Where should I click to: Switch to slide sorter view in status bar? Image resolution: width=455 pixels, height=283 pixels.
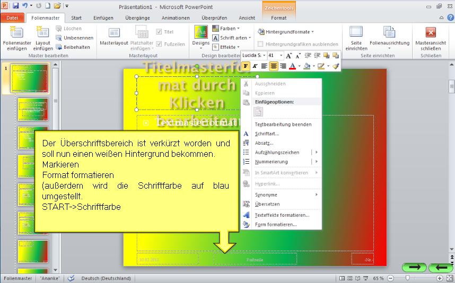351,278
